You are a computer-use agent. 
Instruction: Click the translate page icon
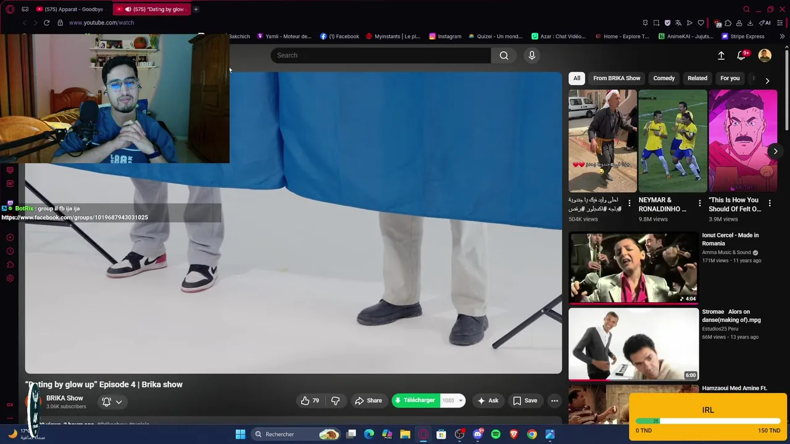pyautogui.click(x=678, y=23)
